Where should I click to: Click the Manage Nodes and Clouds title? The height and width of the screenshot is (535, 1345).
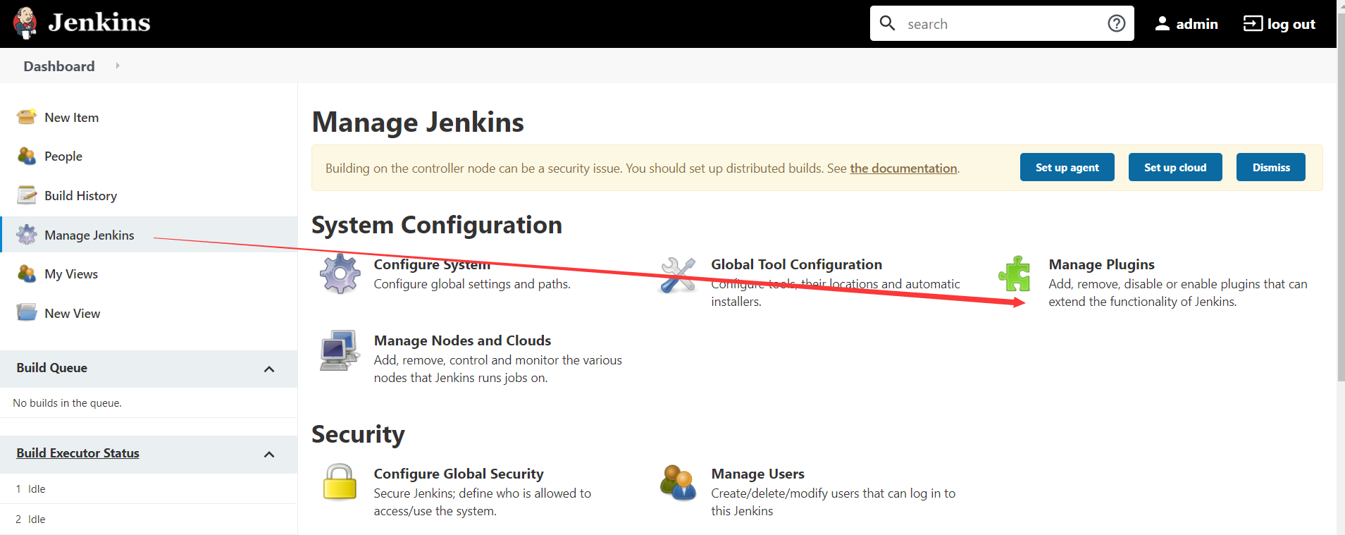462,340
